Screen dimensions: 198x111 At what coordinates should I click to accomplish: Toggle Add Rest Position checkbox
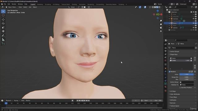pyautogui.click(x=180, y=88)
